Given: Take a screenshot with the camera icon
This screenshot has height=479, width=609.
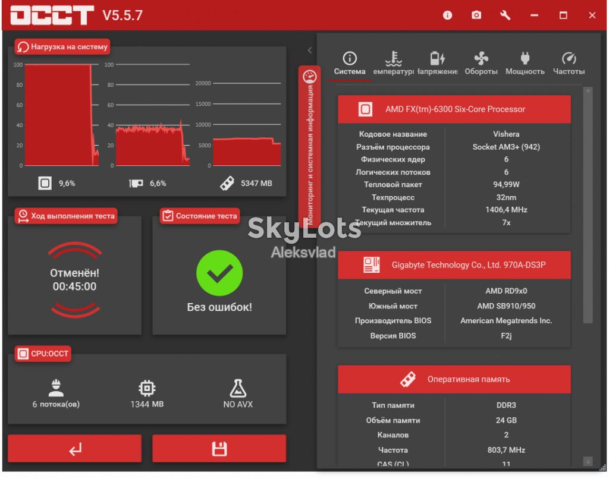Looking at the screenshot, I should [476, 15].
